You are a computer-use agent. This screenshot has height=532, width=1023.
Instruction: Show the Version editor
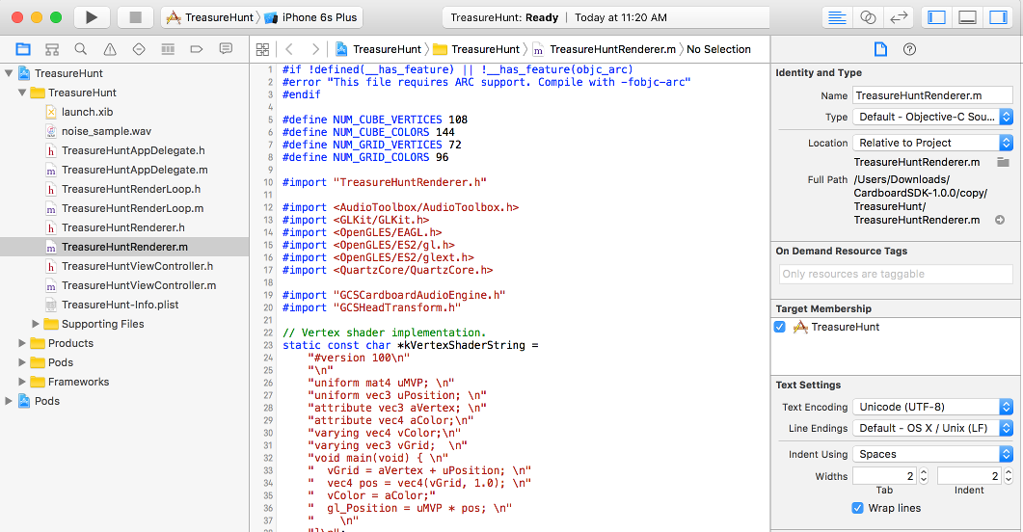tap(899, 17)
